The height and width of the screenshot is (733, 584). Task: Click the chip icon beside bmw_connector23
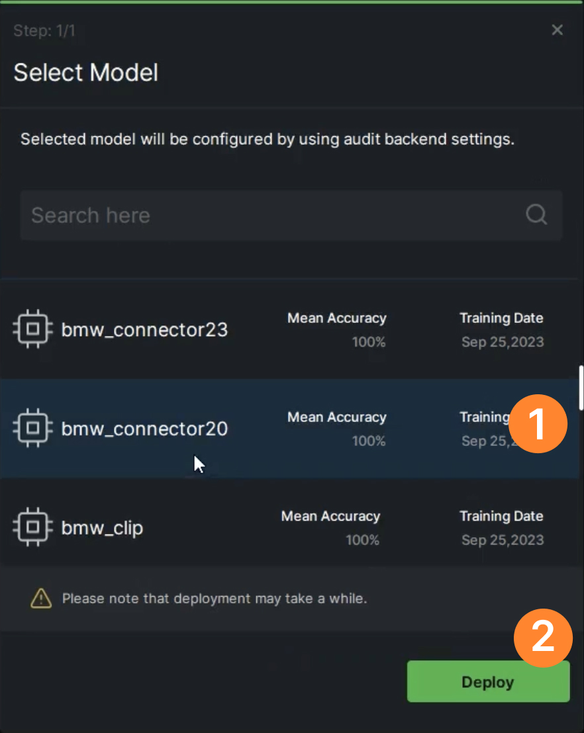(x=32, y=329)
